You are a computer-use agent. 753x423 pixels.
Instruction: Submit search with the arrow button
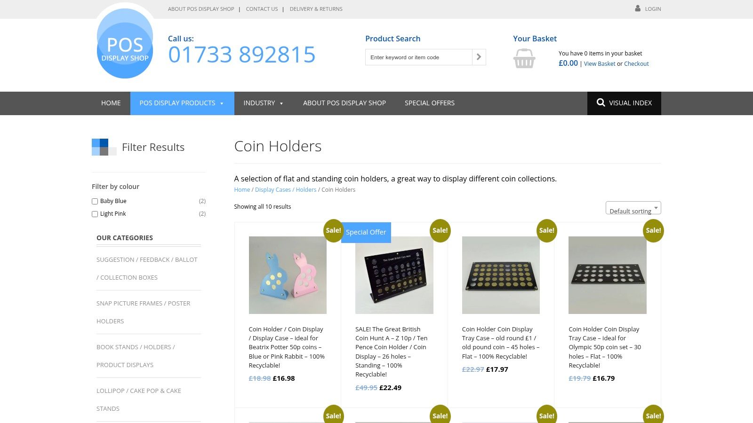click(479, 57)
